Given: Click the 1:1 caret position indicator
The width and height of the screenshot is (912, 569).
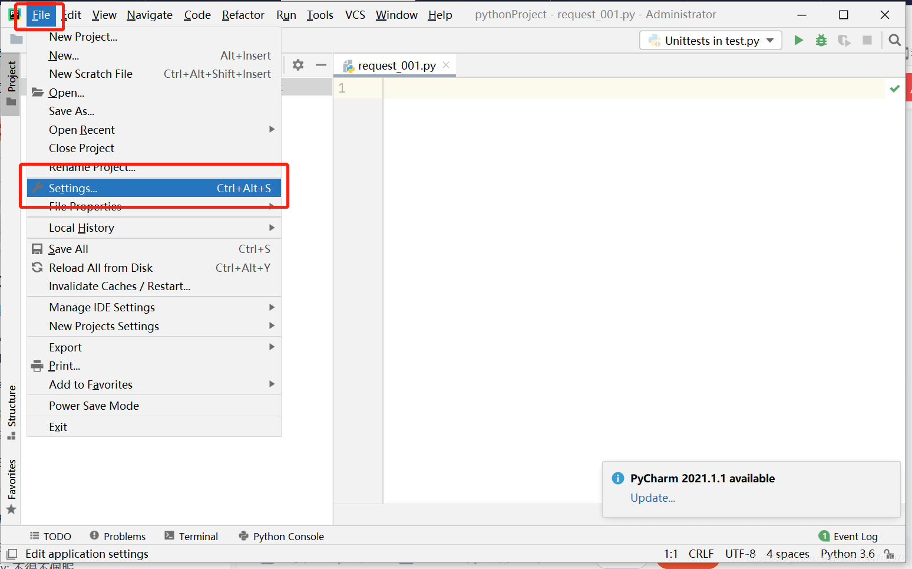Looking at the screenshot, I should click(x=670, y=554).
